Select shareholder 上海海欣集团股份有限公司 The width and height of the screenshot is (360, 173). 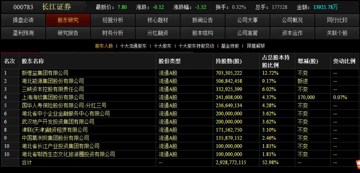(x=53, y=97)
